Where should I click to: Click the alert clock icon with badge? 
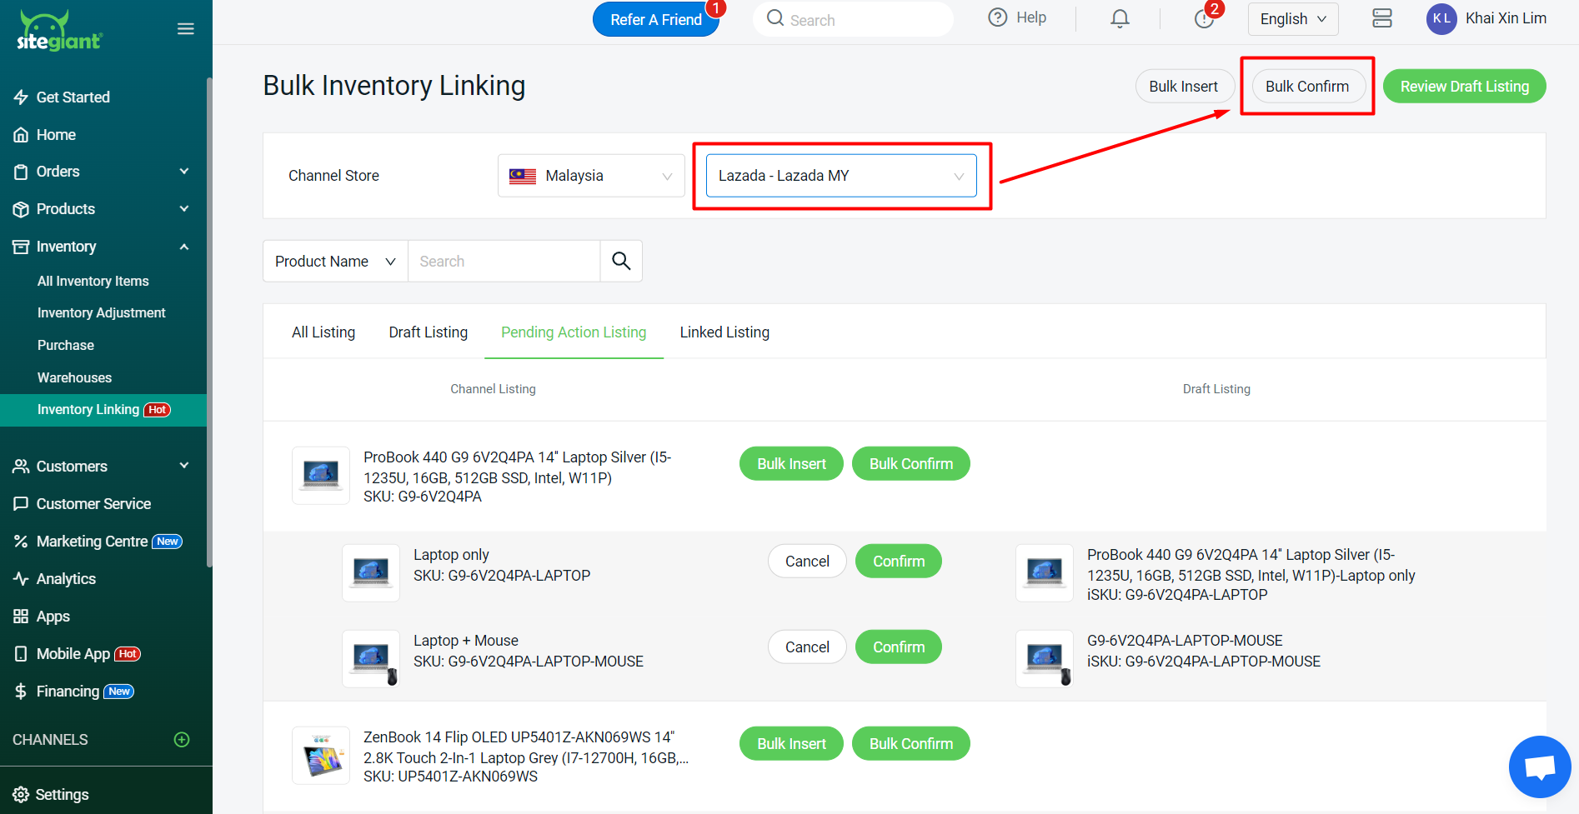coord(1203,18)
